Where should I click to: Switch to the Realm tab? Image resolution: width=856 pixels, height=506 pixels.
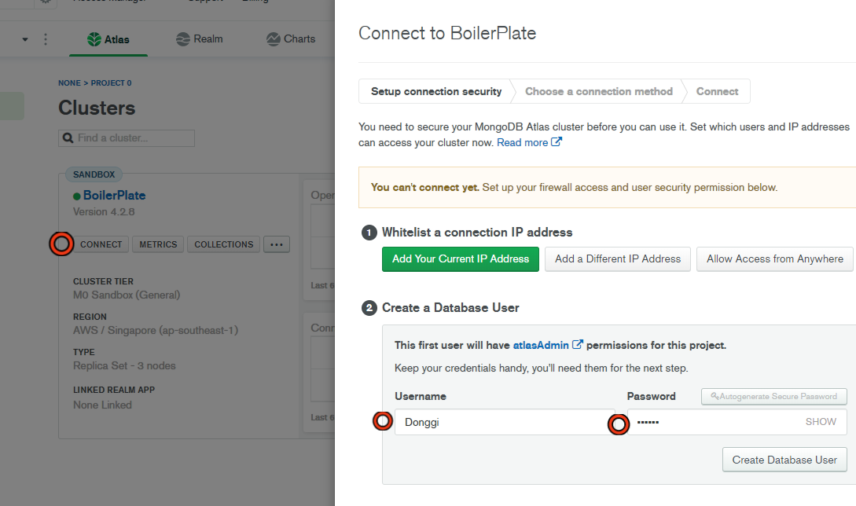[200, 39]
